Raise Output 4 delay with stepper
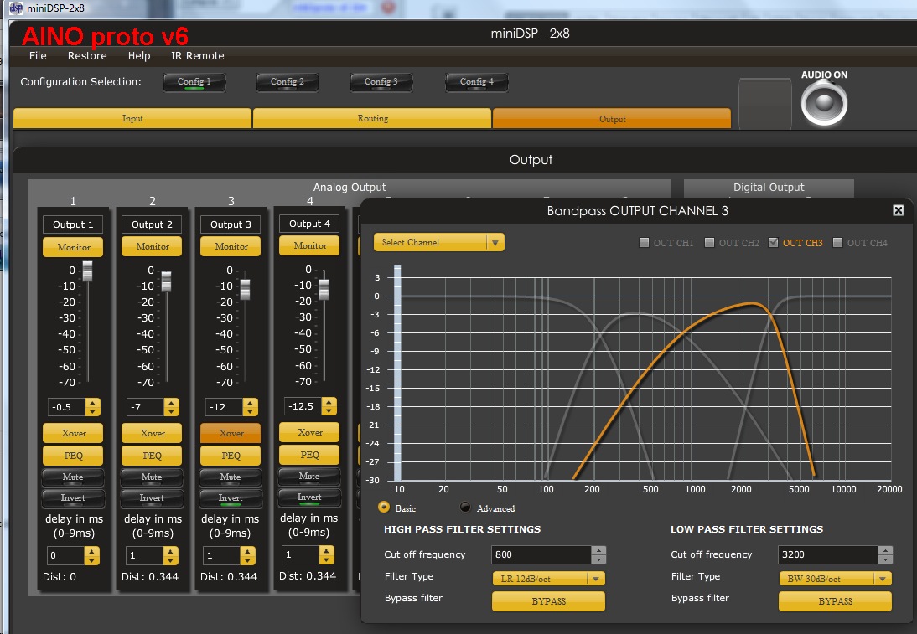Viewport: 917px width, 634px height. click(x=326, y=550)
